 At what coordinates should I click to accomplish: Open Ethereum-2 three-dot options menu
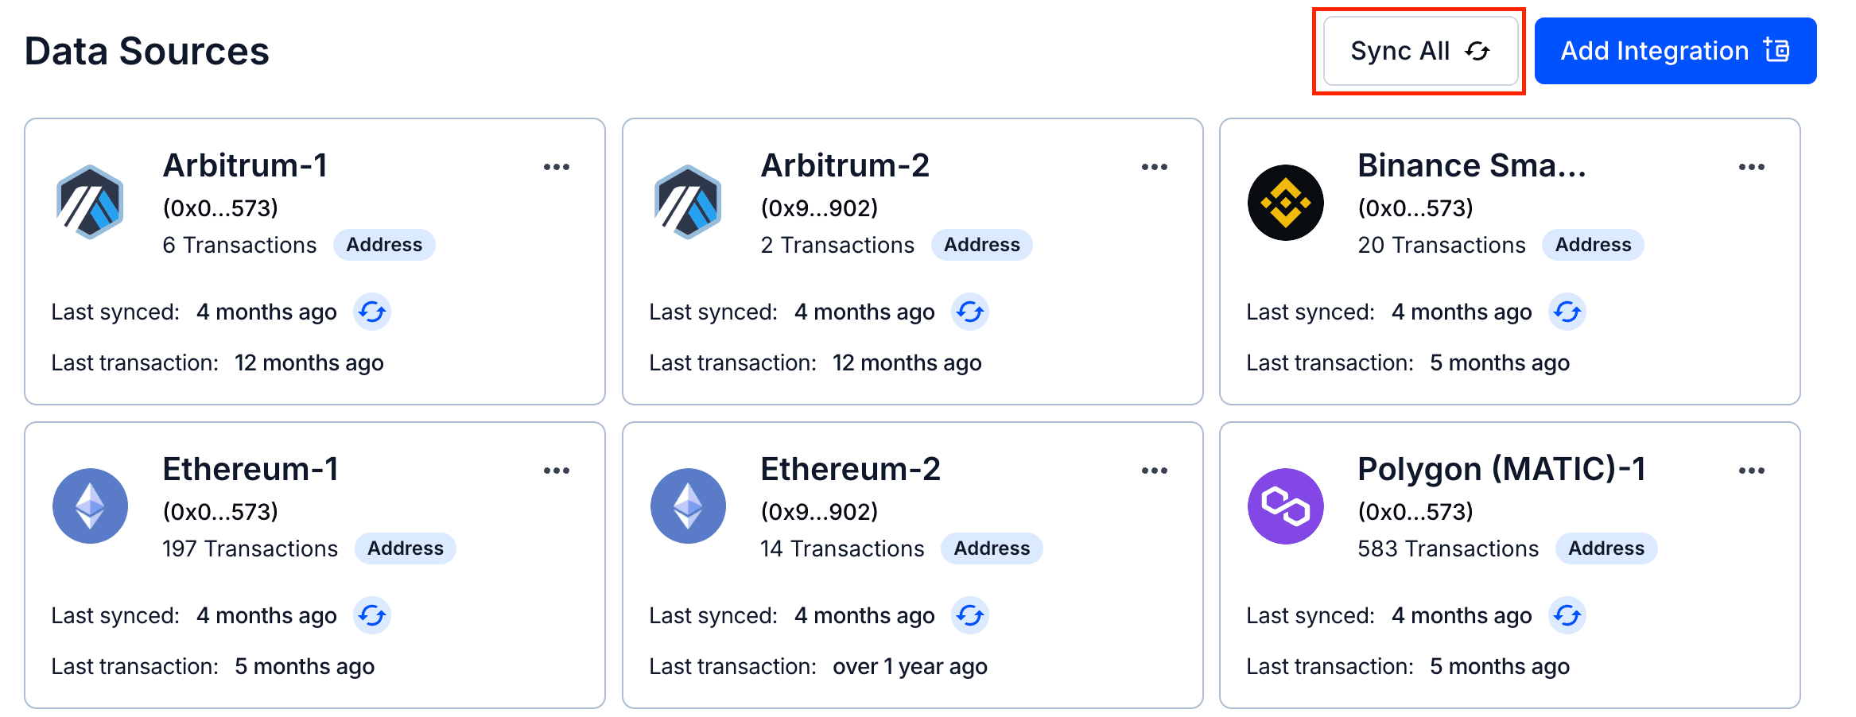[1155, 471]
